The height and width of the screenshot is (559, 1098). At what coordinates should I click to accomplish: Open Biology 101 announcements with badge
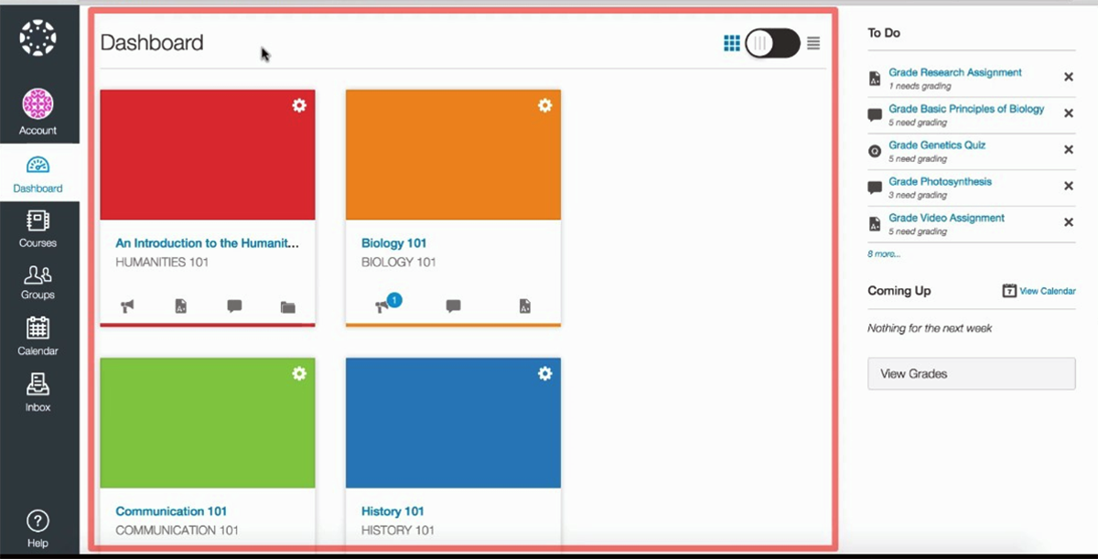383,306
